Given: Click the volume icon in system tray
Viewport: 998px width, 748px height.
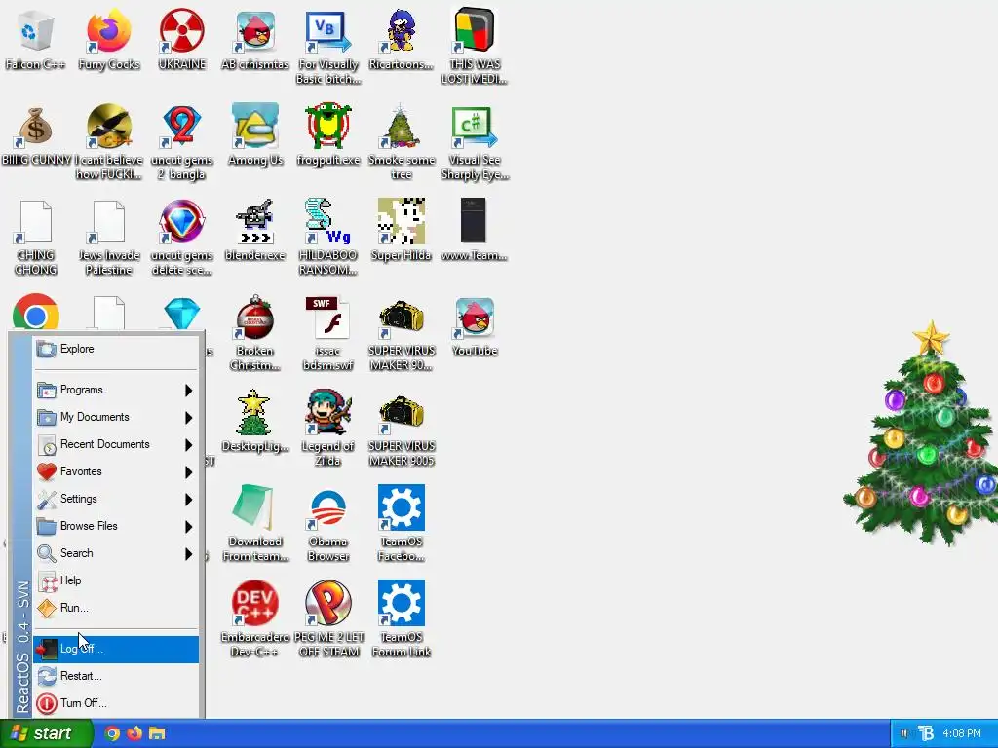Looking at the screenshot, I should coord(905,734).
